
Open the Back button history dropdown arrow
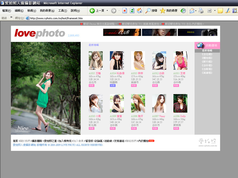[x=107, y=11]
